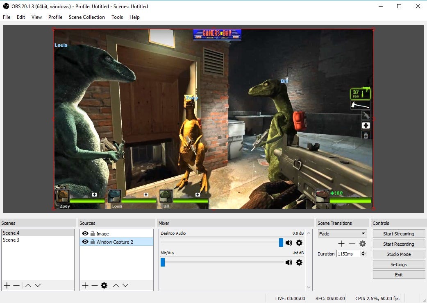Move source up in Sources list

pyautogui.click(x=116, y=285)
